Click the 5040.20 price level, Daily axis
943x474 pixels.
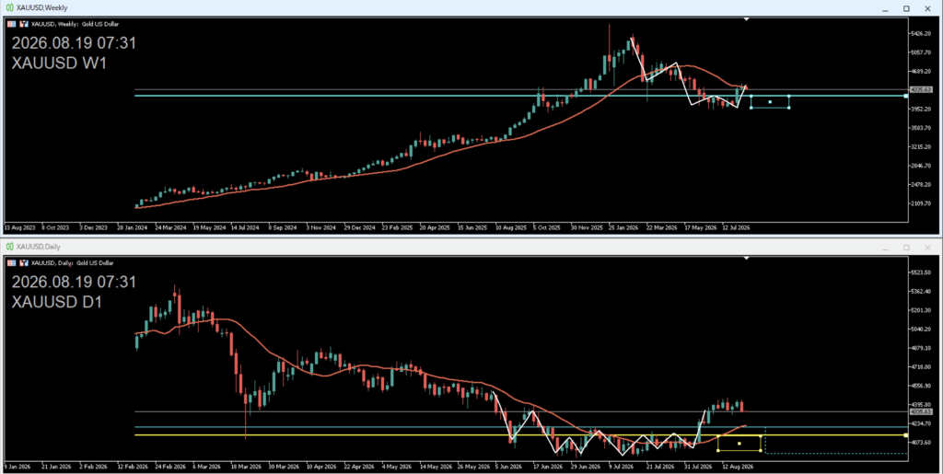click(921, 329)
